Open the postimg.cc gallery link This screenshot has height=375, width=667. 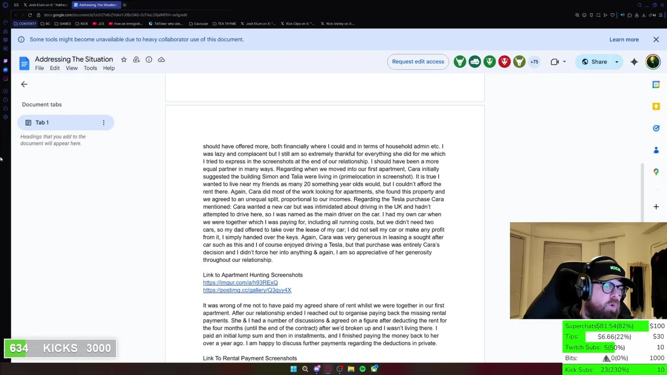pyautogui.click(x=247, y=290)
